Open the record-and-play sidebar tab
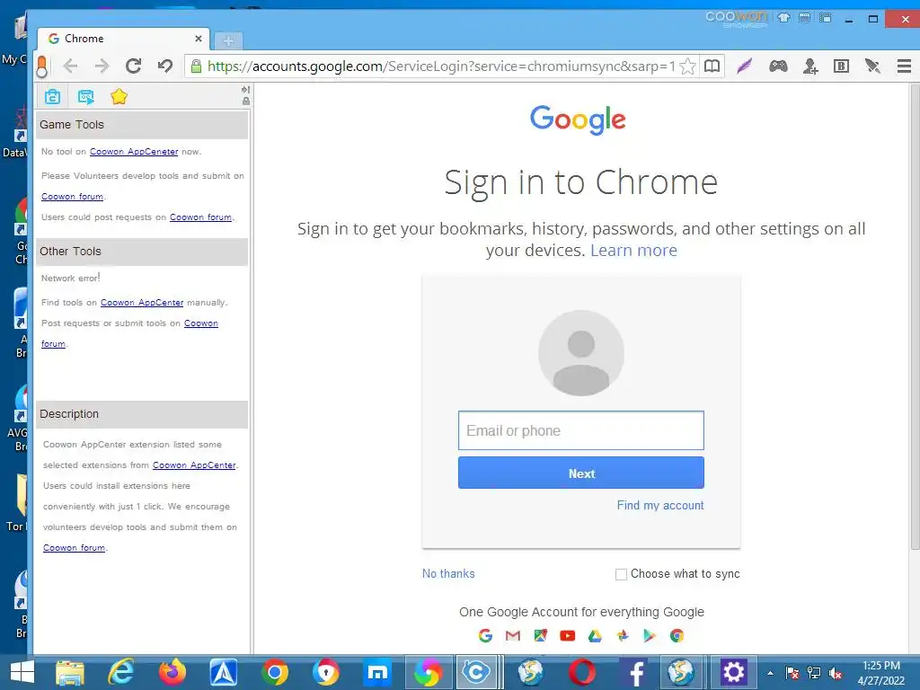 (85, 97)
